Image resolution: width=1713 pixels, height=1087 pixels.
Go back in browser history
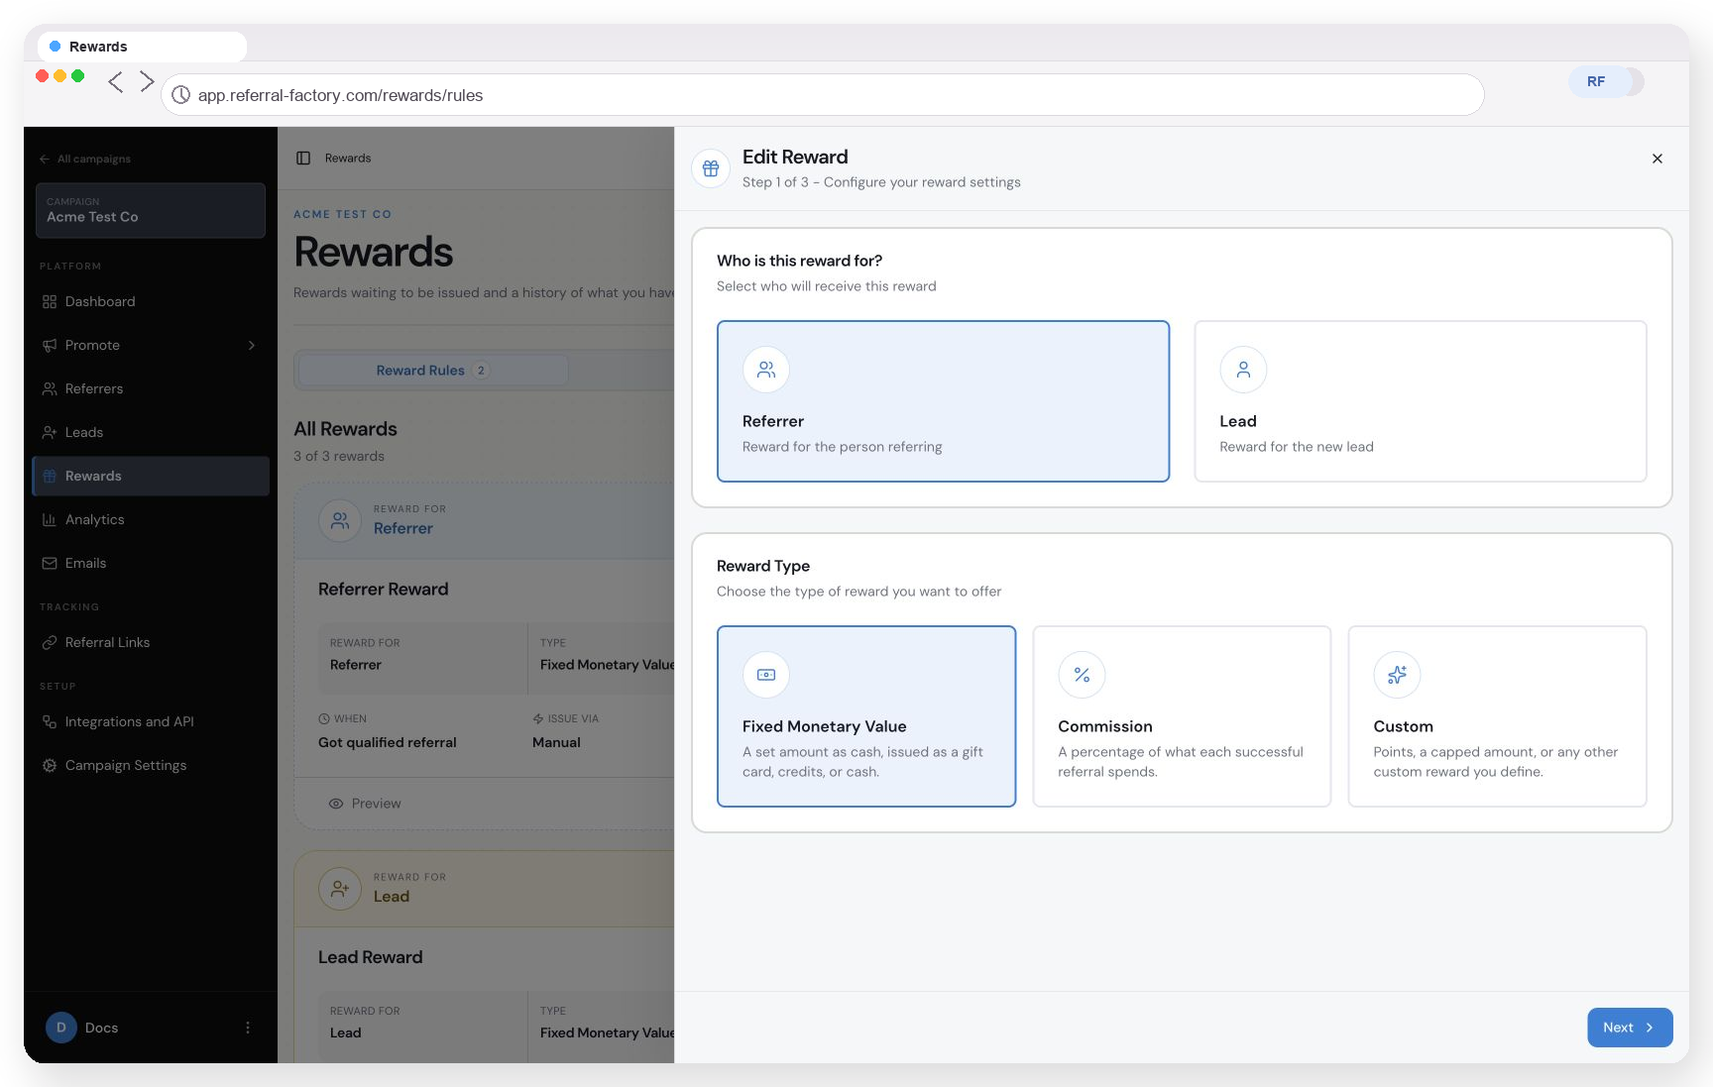point(116,81)
